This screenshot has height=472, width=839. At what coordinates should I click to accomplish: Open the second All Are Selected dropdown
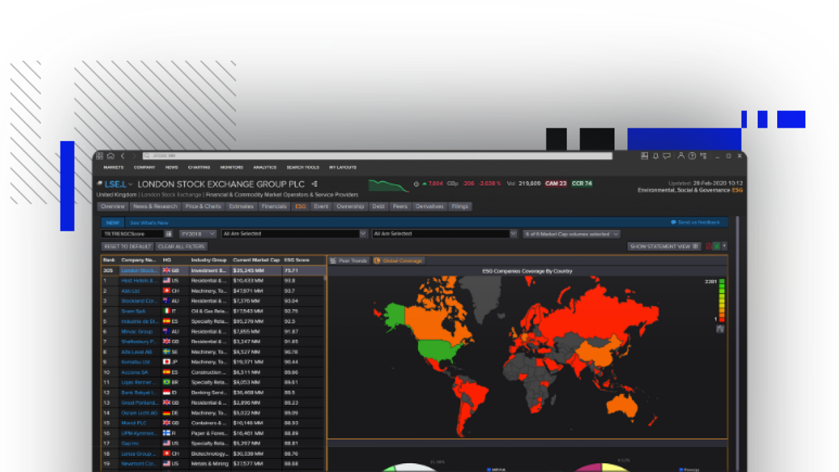click(x=444, y=234)
